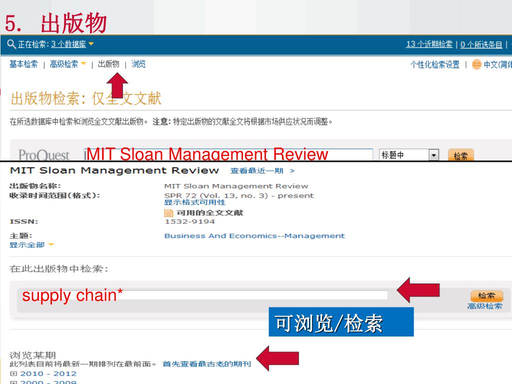The width and height of the screenshot is (512, 384).
Task: Change language via 中文(简体) link
Action: [497, 64]
